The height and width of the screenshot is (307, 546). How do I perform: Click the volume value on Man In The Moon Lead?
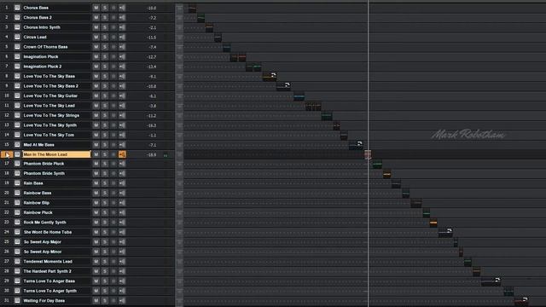click(x=152, y=154)
